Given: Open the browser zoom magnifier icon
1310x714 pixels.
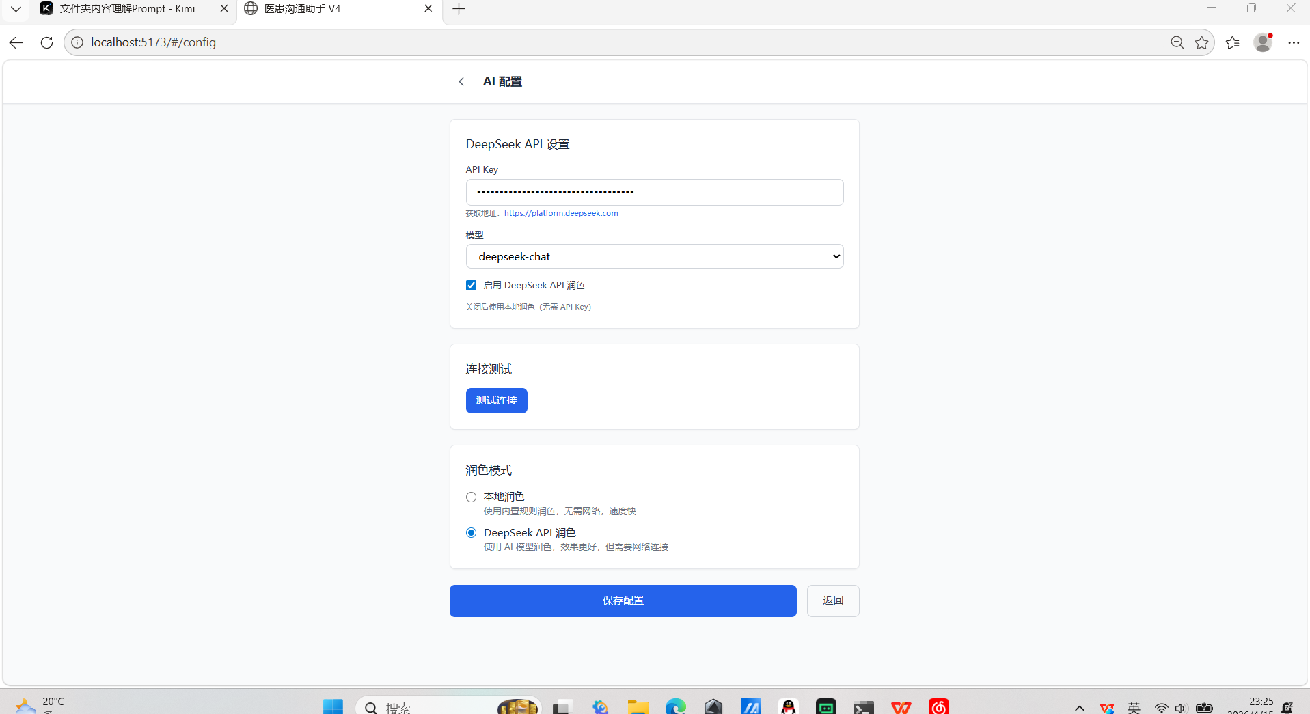Looking at the screenshot, I should coord(1177,42).
